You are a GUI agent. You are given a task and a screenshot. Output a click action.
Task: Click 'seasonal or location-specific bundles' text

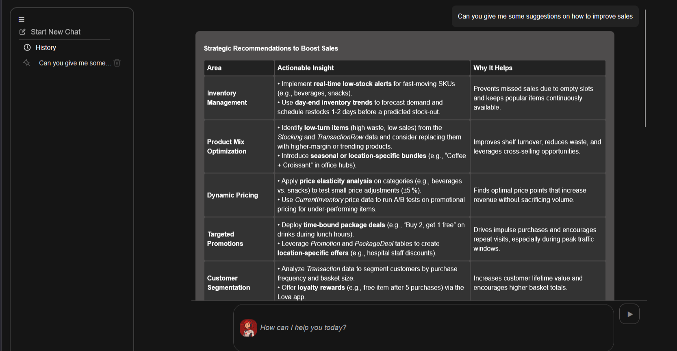pos(368,156)
